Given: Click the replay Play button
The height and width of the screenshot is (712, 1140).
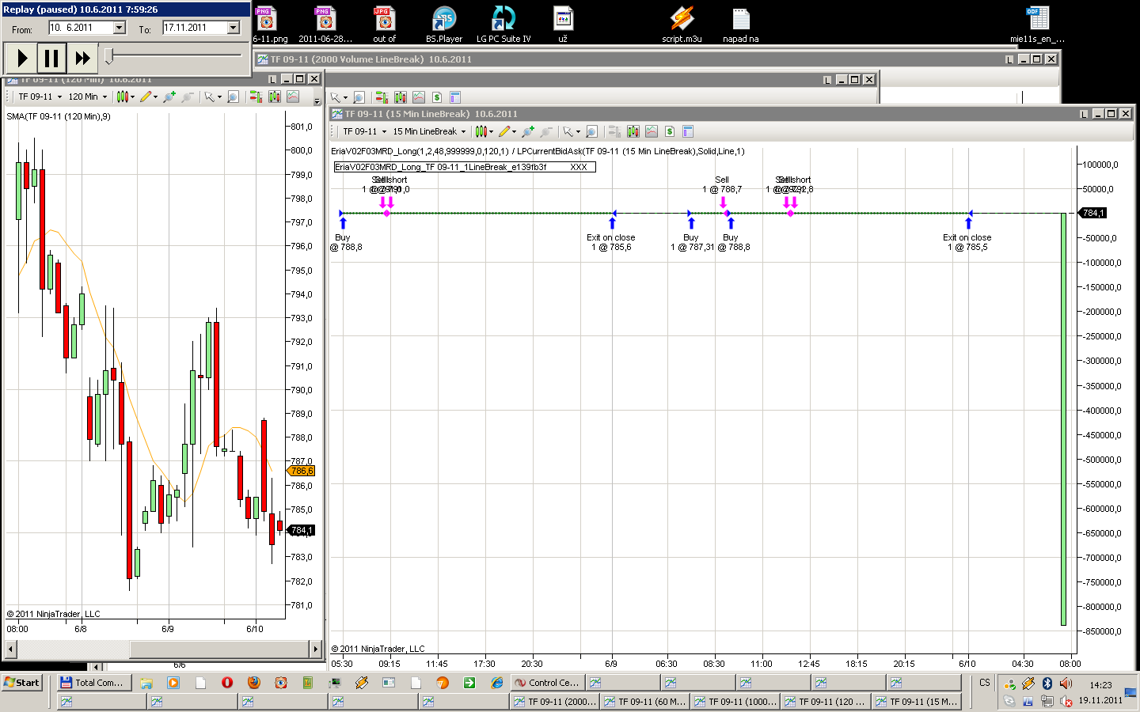Looking at the screenshot, I should click(21, 58).
